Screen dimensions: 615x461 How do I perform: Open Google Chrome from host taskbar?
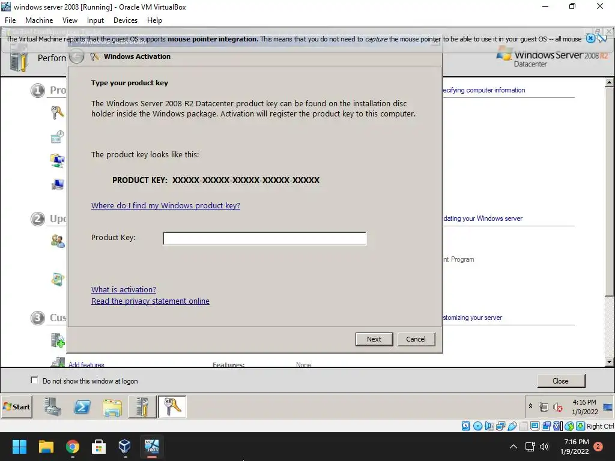pyautogui.click(x=73, y=447)
